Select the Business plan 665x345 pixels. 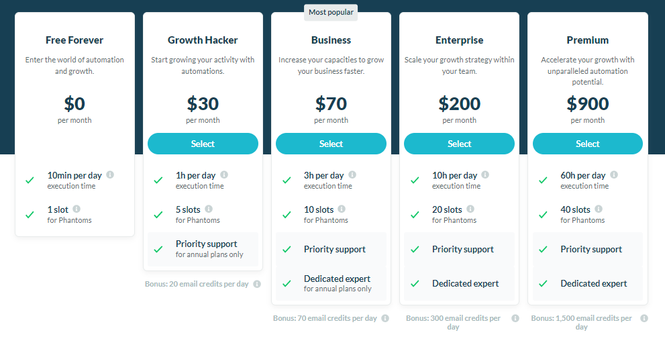331,144
